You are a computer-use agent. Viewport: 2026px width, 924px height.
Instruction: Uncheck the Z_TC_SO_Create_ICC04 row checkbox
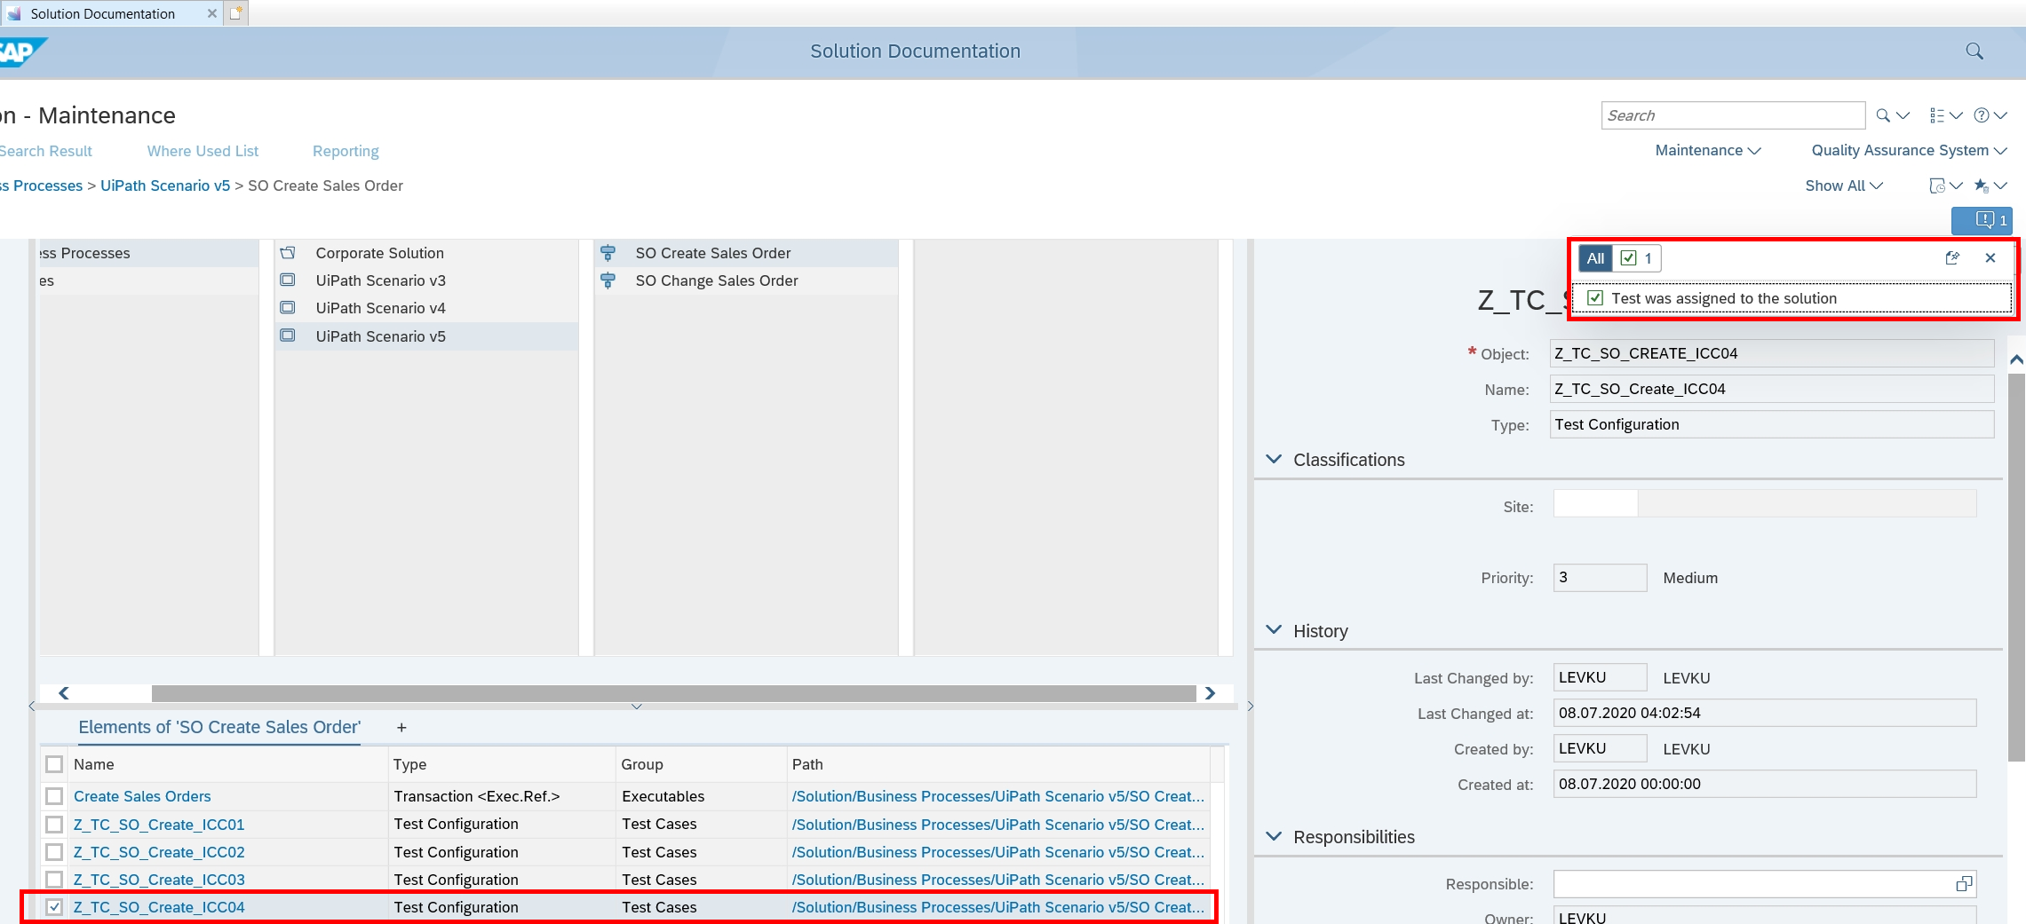(54, 907)
